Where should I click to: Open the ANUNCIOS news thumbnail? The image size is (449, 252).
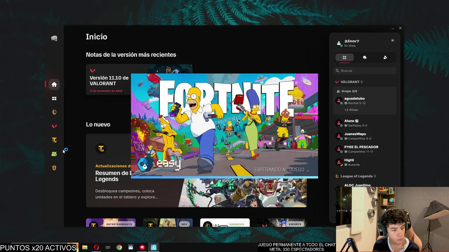(x=225, y=223)
